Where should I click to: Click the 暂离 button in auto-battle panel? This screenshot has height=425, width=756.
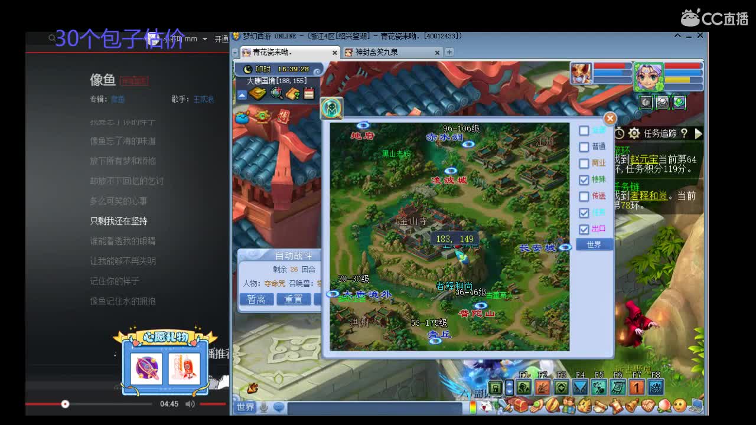coord(256,299)
